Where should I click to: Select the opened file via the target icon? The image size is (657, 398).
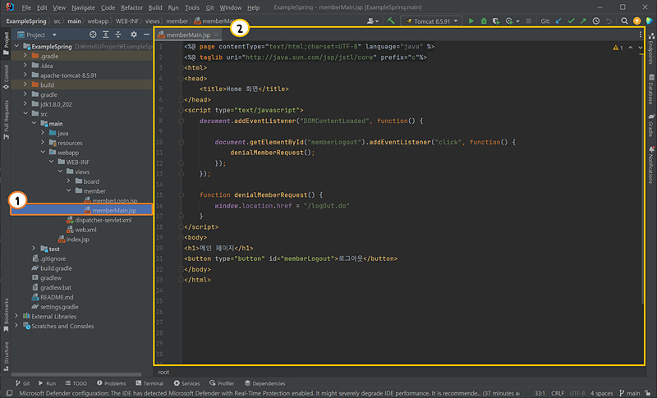pos(93,34)
